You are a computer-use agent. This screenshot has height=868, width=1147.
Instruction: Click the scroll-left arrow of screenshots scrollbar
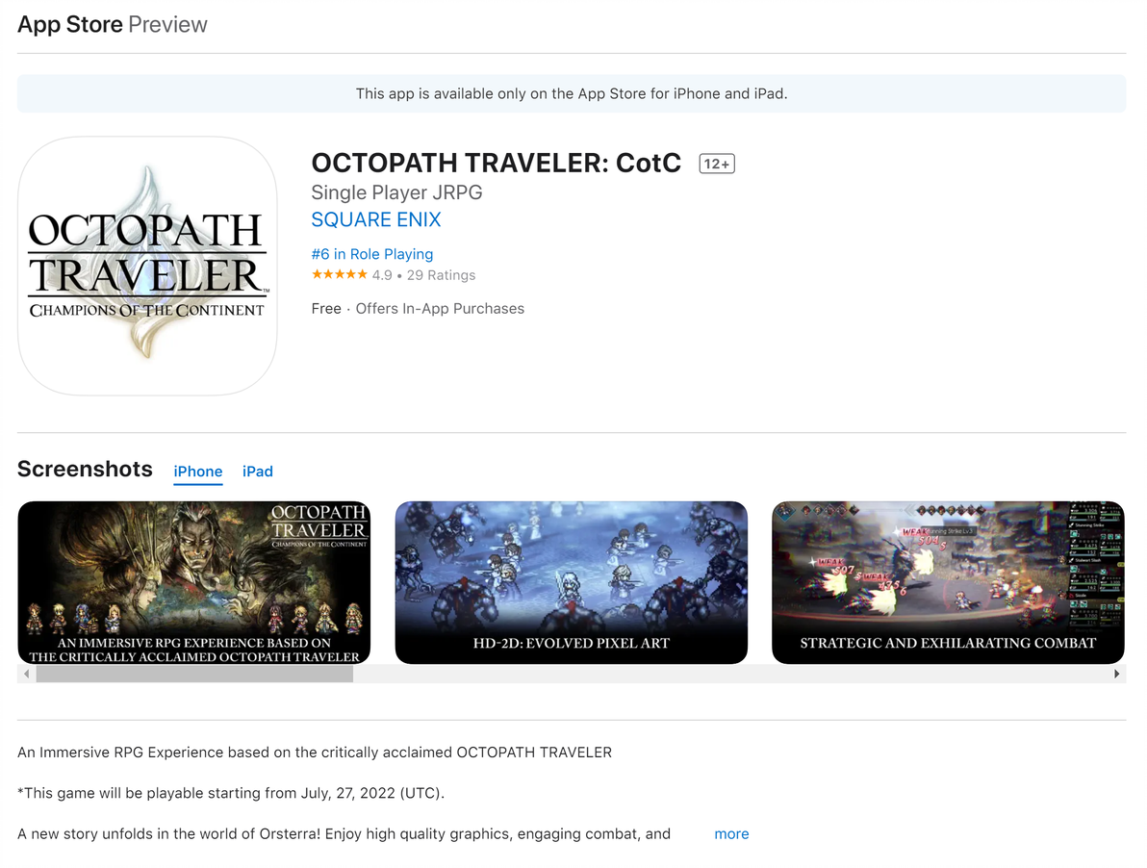(26, 675)
